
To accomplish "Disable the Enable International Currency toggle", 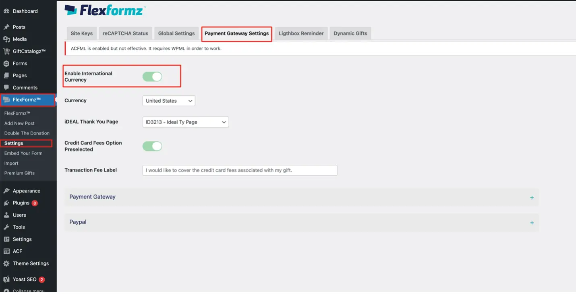I will coord(152,77).
